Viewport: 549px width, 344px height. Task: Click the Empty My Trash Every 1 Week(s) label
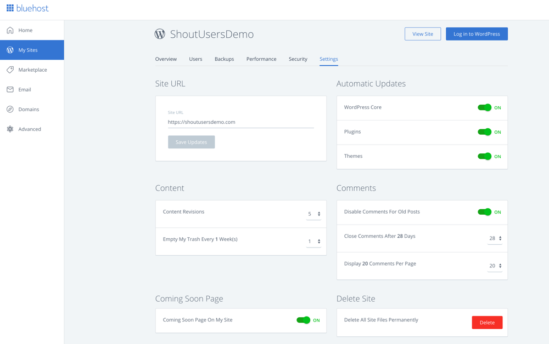click(x=200, y=239)
